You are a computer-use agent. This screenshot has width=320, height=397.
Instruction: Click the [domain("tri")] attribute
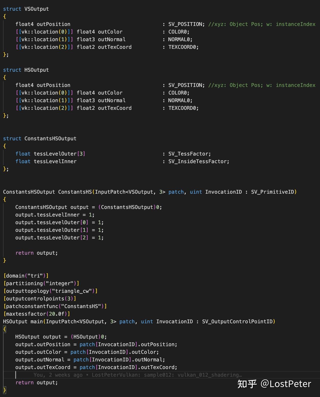tap(26, 276)
